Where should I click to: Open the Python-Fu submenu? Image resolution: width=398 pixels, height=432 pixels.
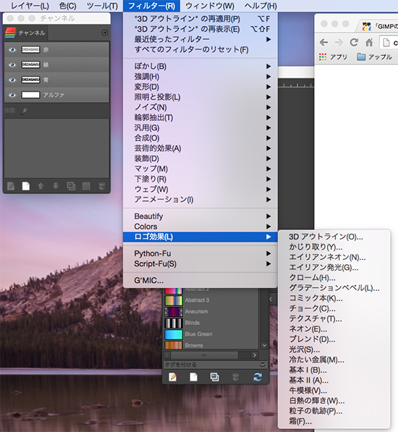click(x=200, y=253)
